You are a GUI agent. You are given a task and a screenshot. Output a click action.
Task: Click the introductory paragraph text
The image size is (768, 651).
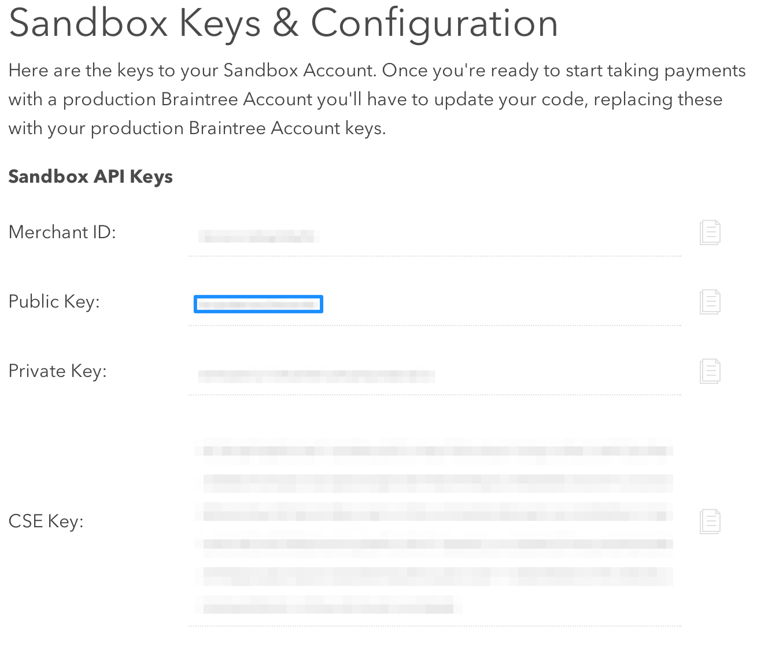pos(376,99)
